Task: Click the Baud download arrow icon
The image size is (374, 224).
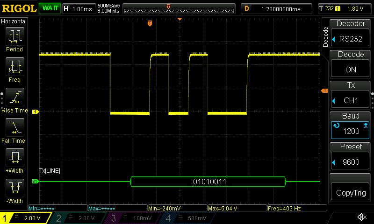Action: (x=366, y=126)
